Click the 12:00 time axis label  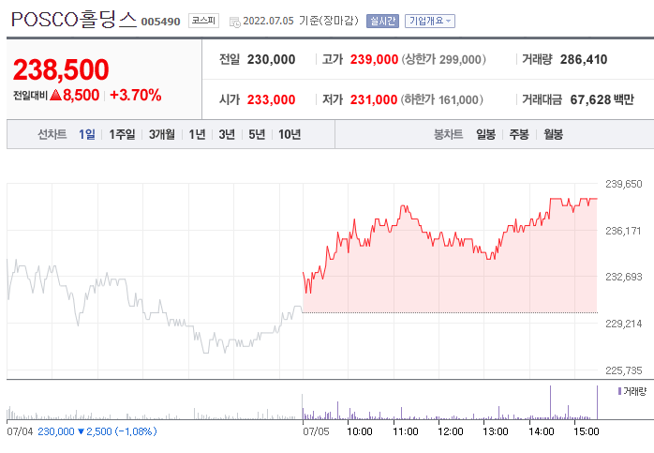451,431
